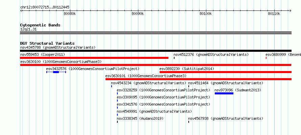Click the esv3309095 small blue marker
Viewport: 301px width, 135px height.
(x=117, y=100)
